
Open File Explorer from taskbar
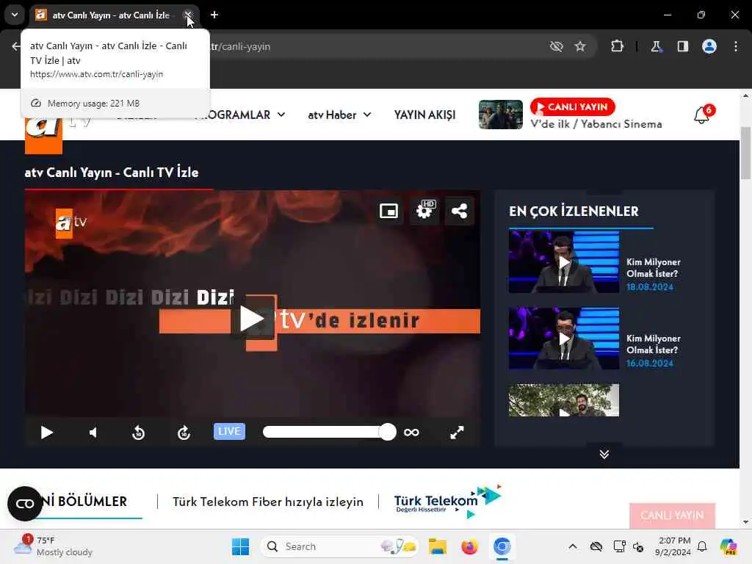(438, 546)
